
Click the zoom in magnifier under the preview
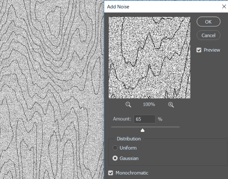pyautogui.click(x=171, y=105)
